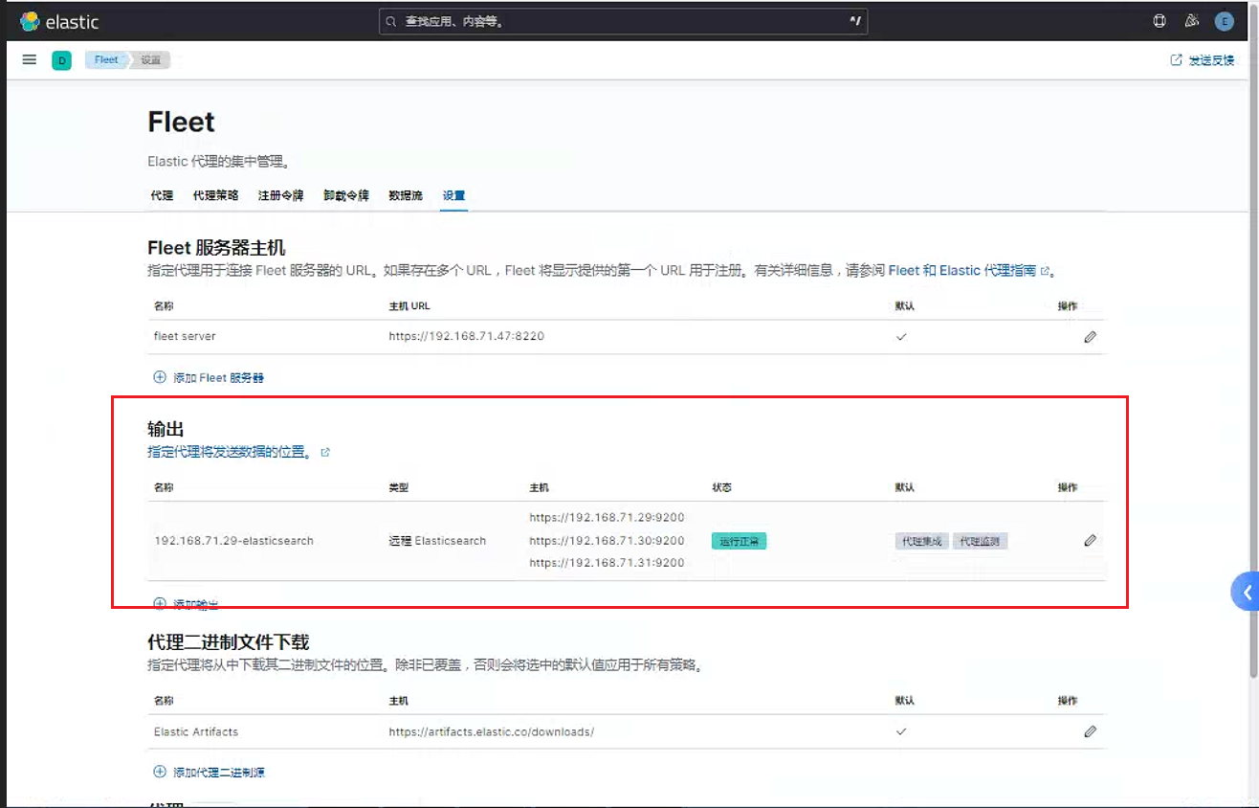Open the help menu icon in header
The image size is (1259, 808).
click(x=1160, y=21)
